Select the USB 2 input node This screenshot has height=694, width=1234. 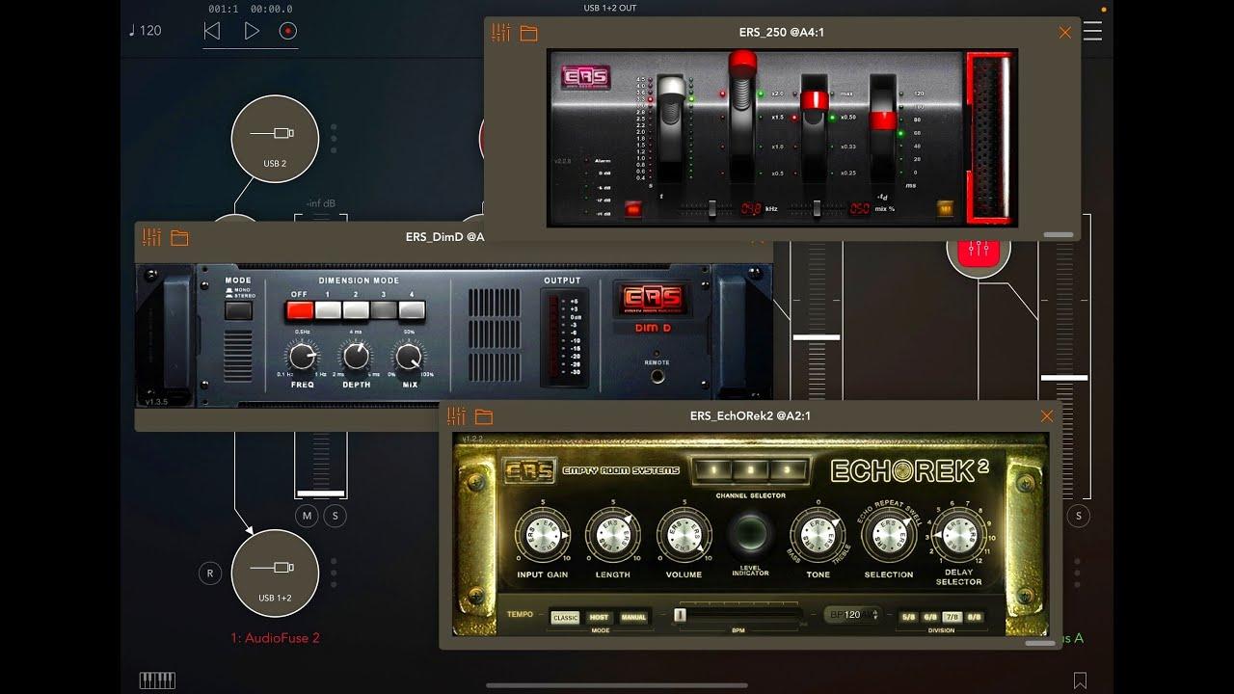(x=275, y=140)
